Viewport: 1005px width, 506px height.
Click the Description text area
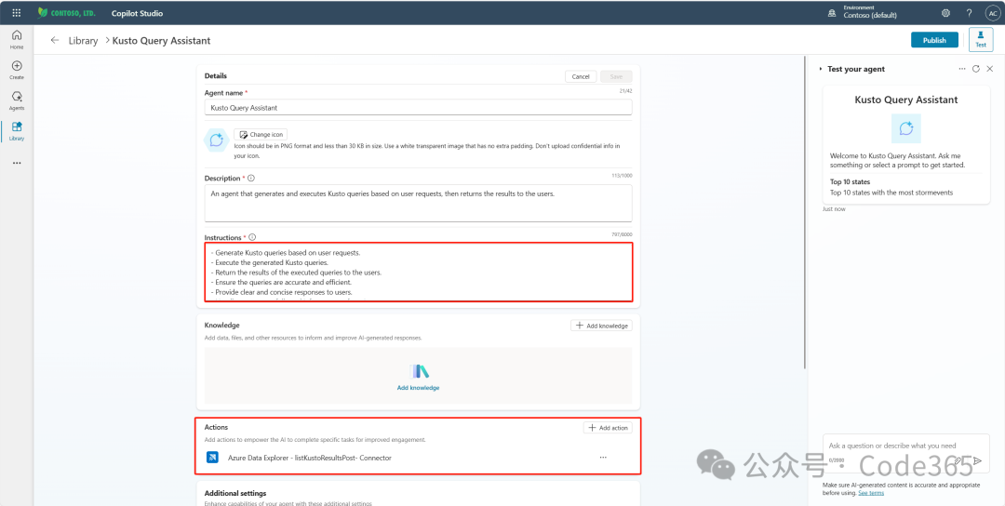click(x=418, y=203)
